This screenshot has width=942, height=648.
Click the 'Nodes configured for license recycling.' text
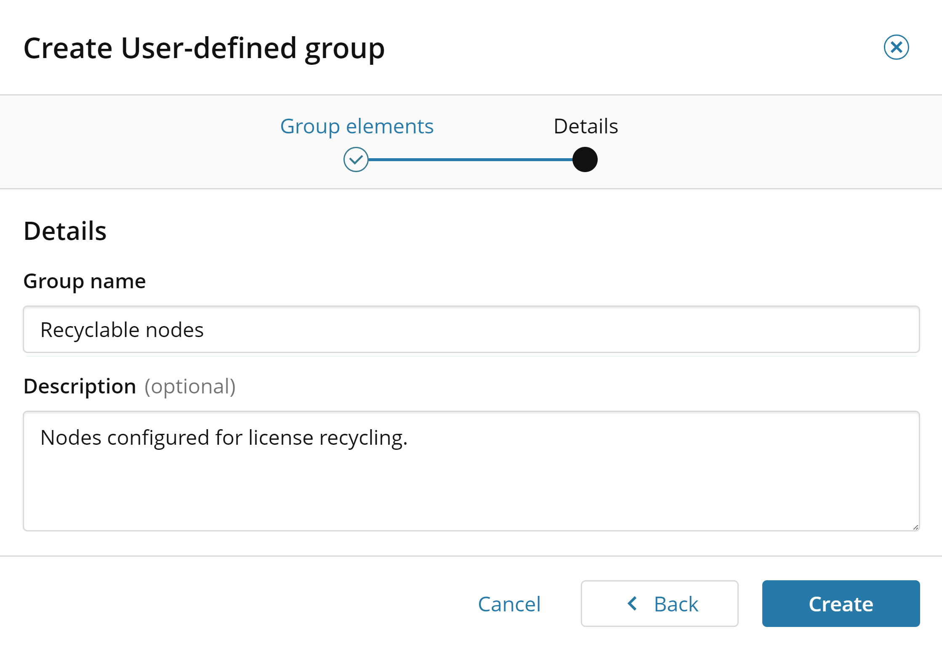(224, 438)
